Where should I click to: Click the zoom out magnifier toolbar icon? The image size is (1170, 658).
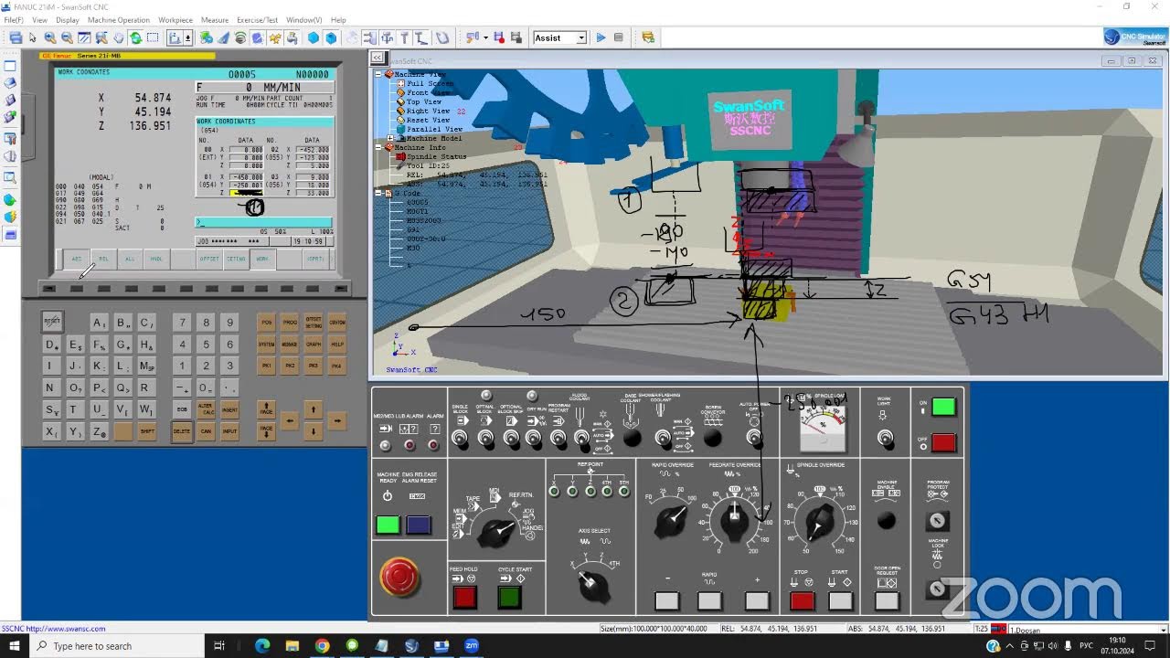coord(67,37)
